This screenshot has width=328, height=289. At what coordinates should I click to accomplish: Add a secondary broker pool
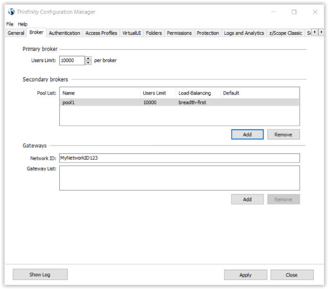pyautogui.click(x=248, y=134)
